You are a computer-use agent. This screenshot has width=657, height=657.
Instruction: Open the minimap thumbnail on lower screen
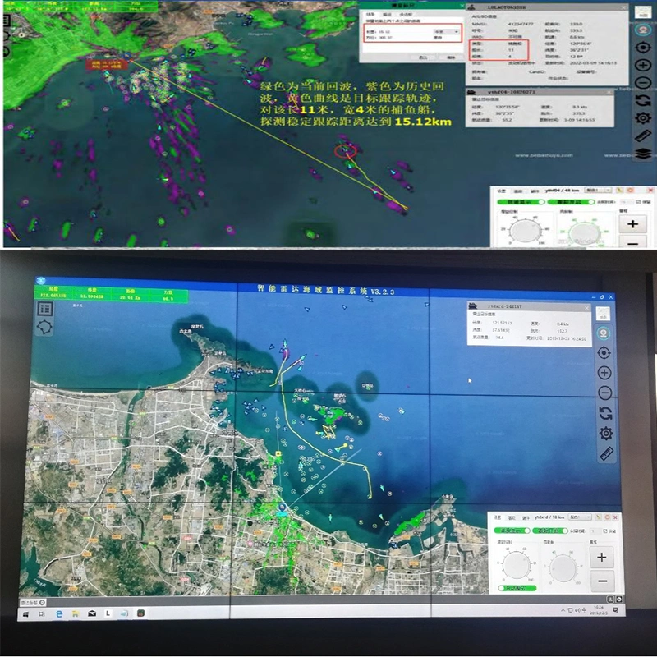(603, 313)
